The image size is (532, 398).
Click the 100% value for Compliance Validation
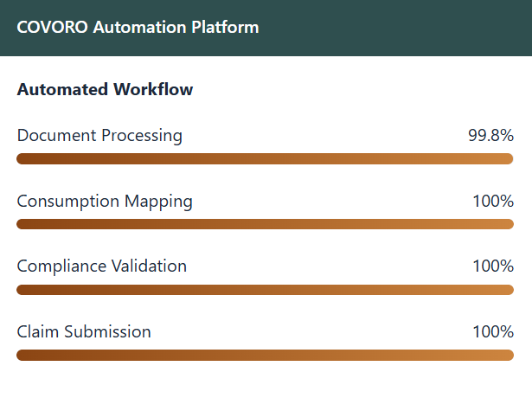493,266
